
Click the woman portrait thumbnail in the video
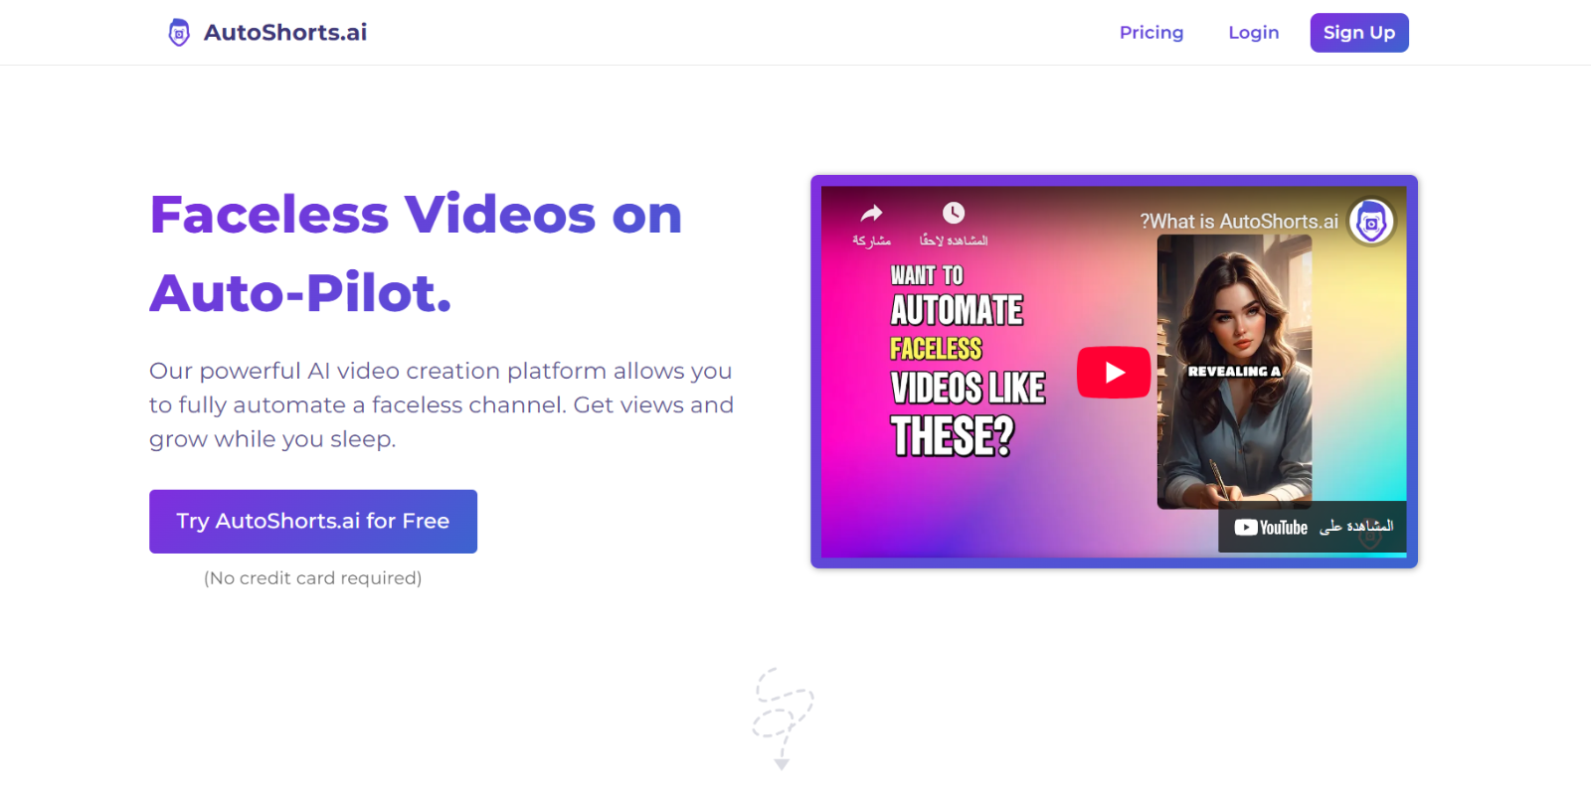pyautogui.click(x=1234, y=372)
